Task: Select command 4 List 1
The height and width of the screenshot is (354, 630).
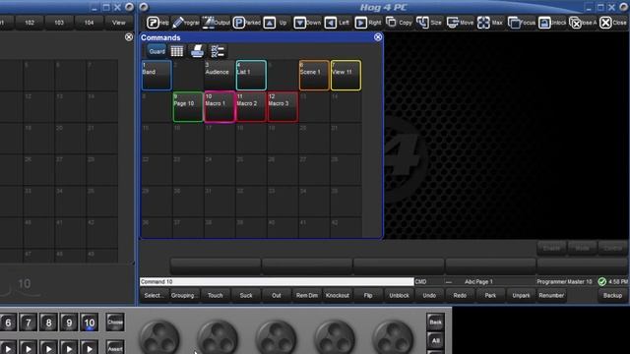Action: tap(251, 75)
